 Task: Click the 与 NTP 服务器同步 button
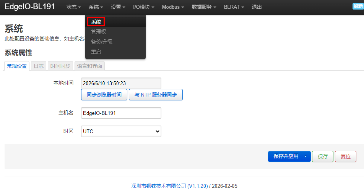pos(156,95)
